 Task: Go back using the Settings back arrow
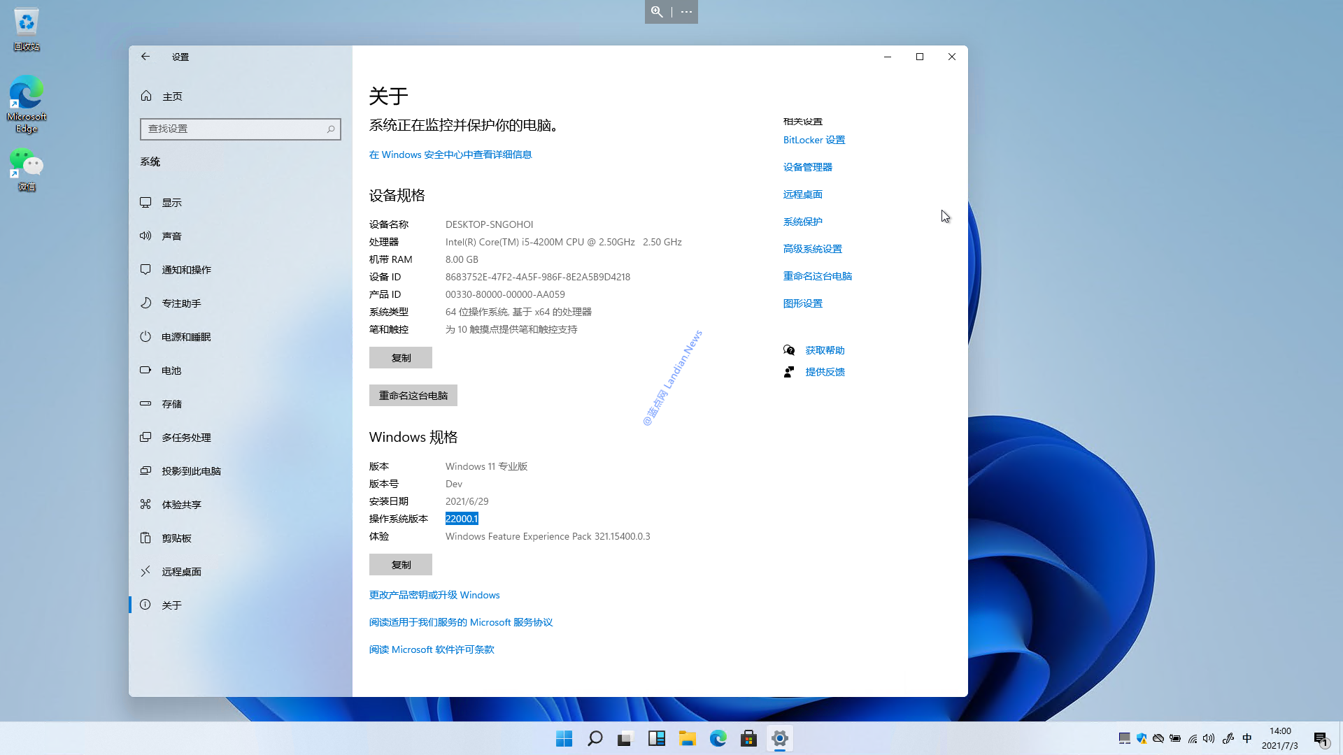coord(145,57)
